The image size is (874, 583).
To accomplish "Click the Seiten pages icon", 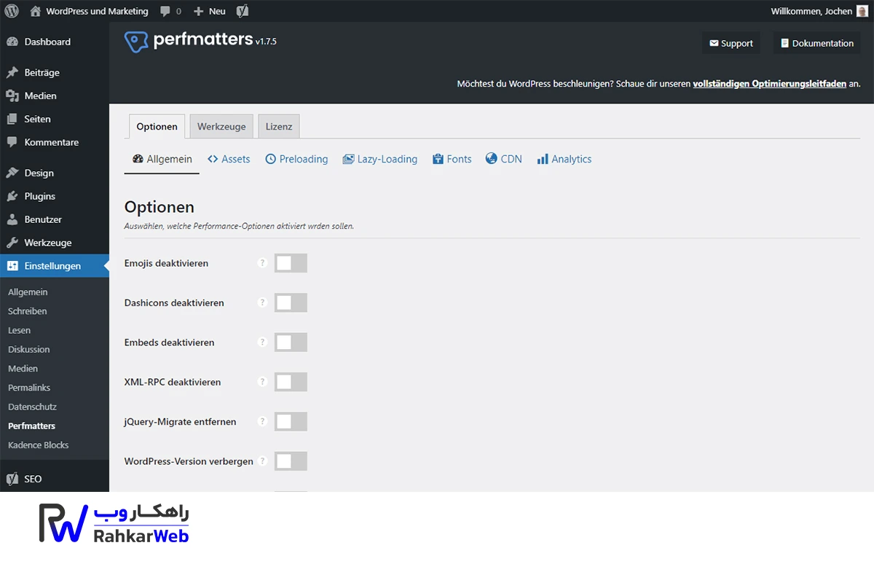I will point(12,120).
